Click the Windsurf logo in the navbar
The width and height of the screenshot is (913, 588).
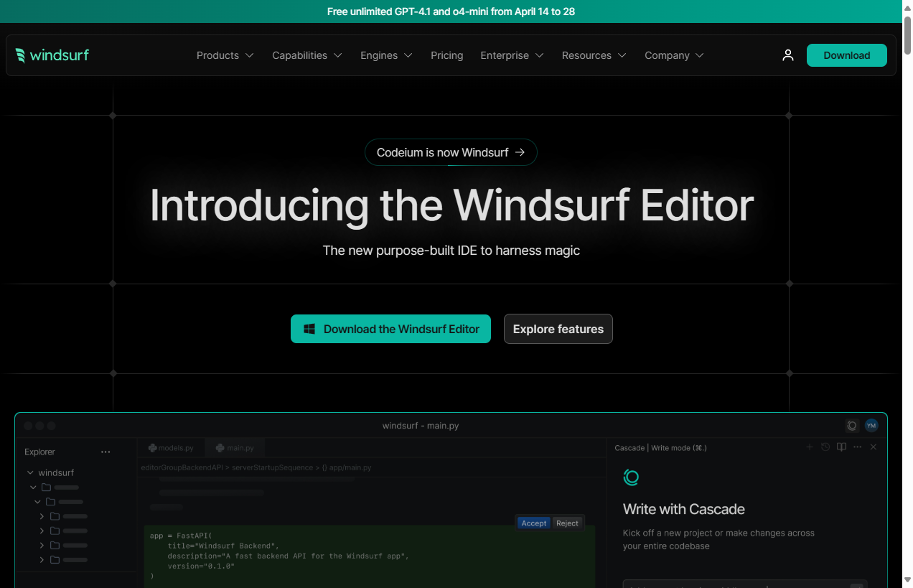tap(52, 55)
